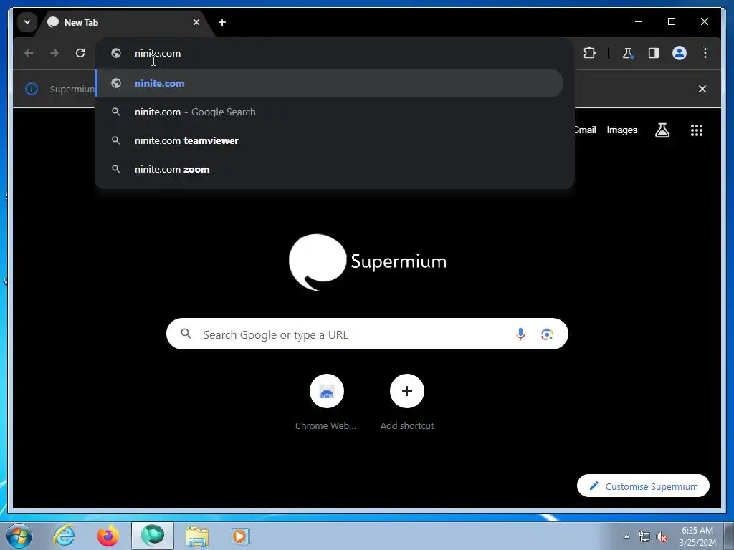Image resolution: width=734 pixels, height=550 pixels.
Task: Open the Google apps grid
Action: (697, 130)
